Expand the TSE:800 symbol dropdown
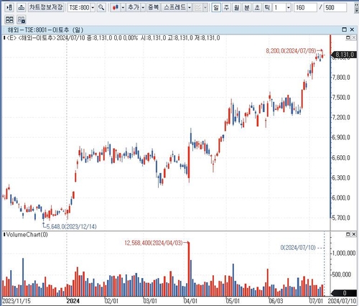Viewport: 359px width, 306px height. pyautogui.click(x=93, y=8)
